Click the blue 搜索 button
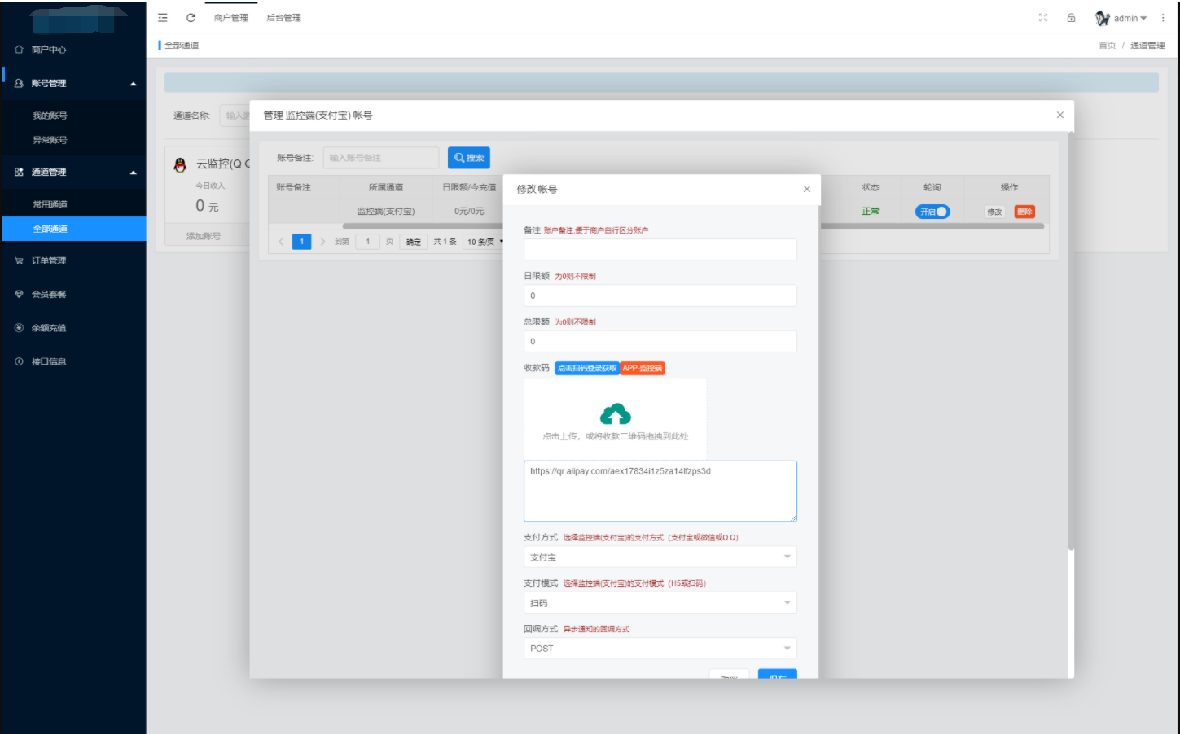 click(x=469, y=158)
